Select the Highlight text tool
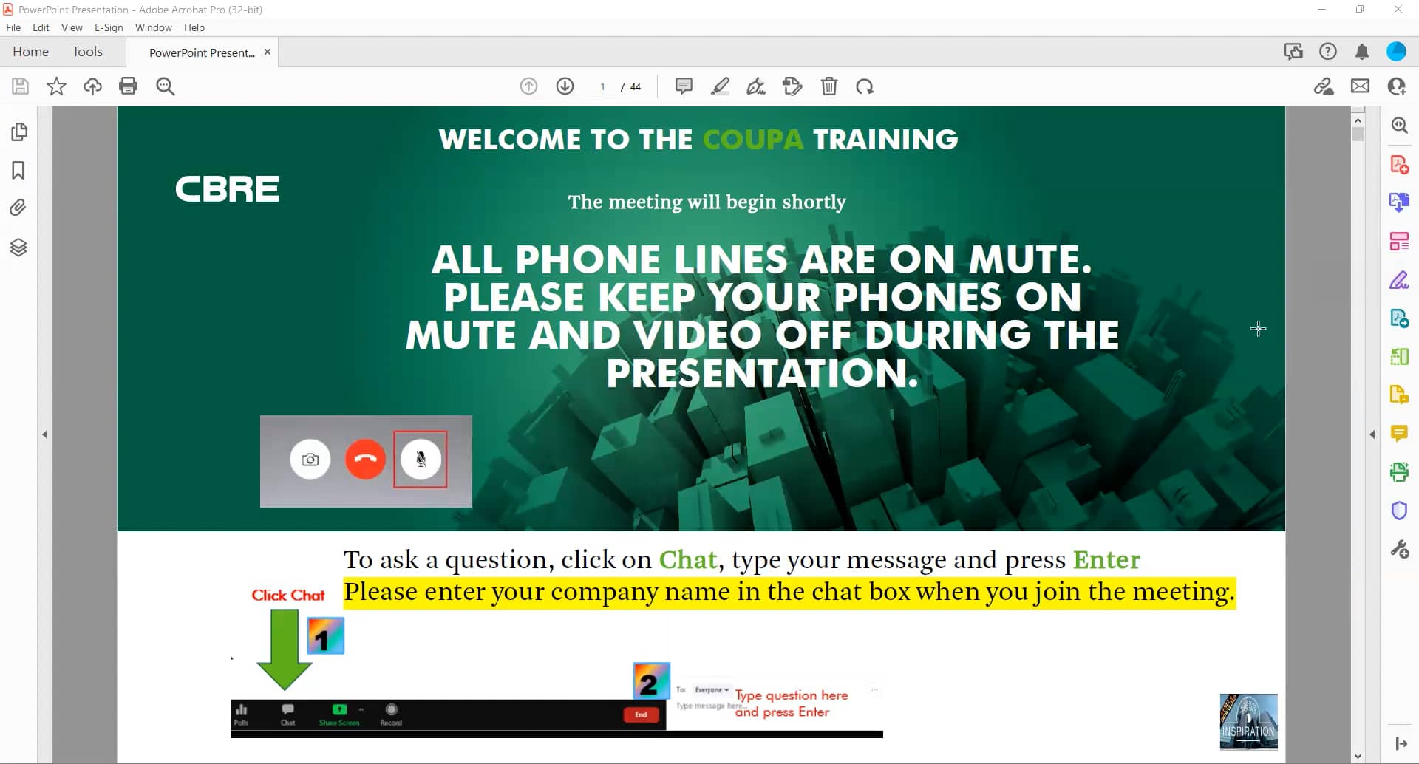Screen dimensions: 1419x764 point(721,86)
